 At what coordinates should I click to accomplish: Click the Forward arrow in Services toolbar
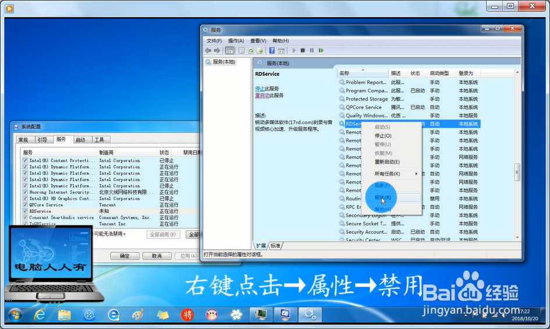[x=217, y=51]
